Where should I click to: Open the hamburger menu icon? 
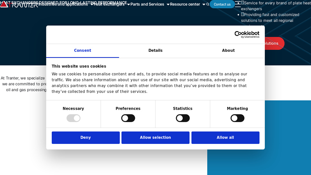(238, 4)
